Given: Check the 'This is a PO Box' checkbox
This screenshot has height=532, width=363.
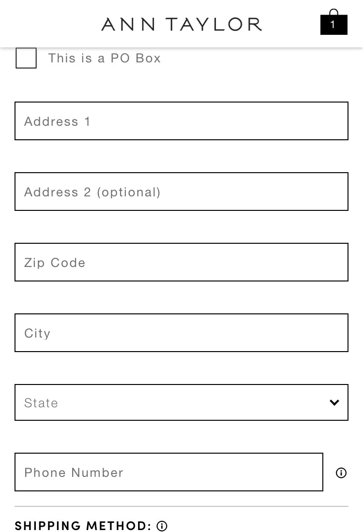Looking at the screenshot, I should click(26, 58).
